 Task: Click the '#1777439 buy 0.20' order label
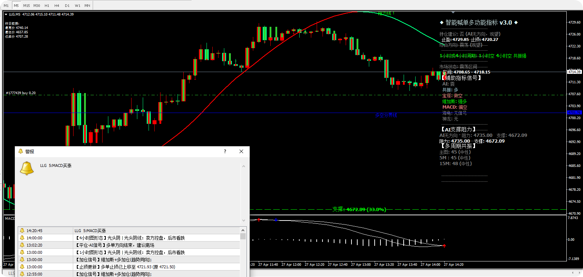(x=21, y=93)
